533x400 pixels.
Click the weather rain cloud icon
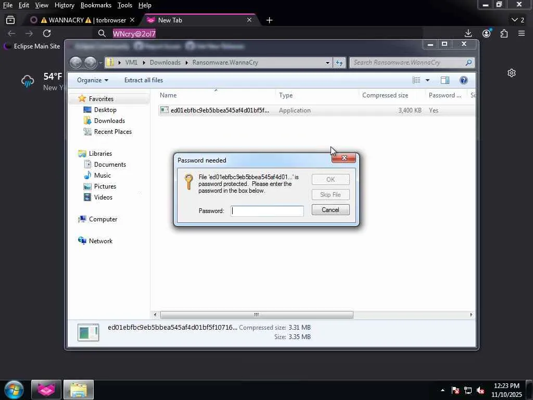click(28, 81)
